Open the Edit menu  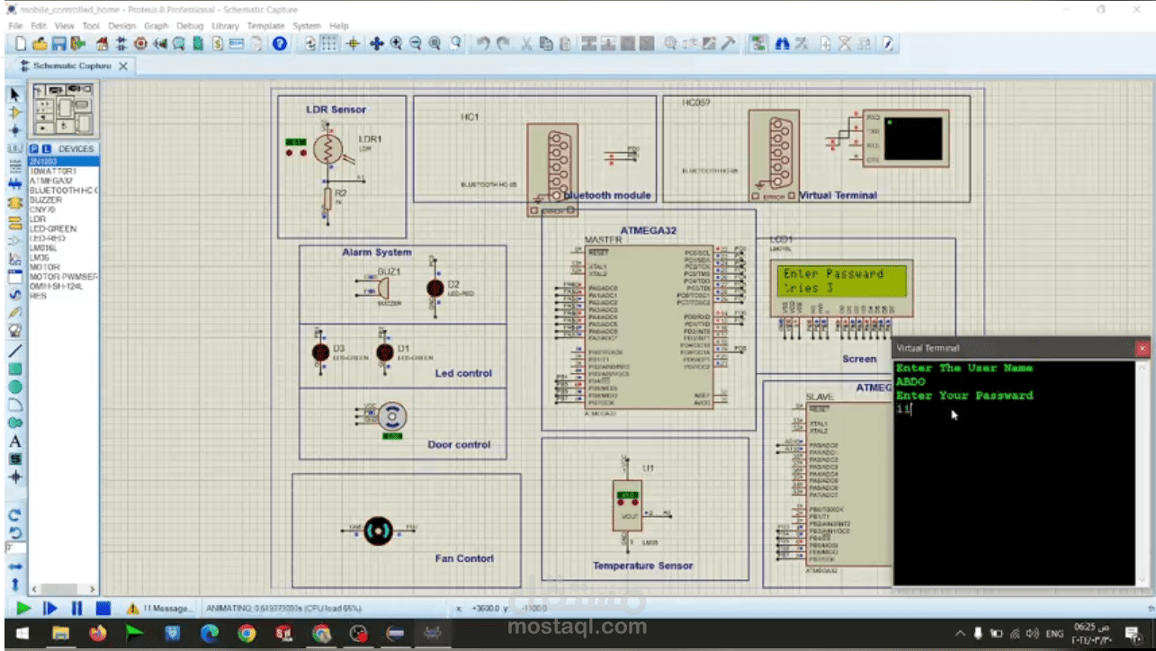pos(39,26)
